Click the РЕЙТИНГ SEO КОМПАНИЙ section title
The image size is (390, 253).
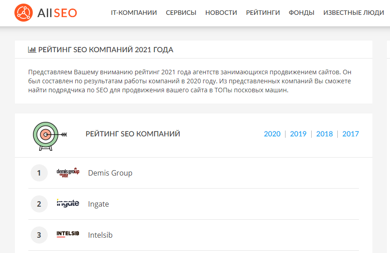pyautogui.click(x=133, y=134)
